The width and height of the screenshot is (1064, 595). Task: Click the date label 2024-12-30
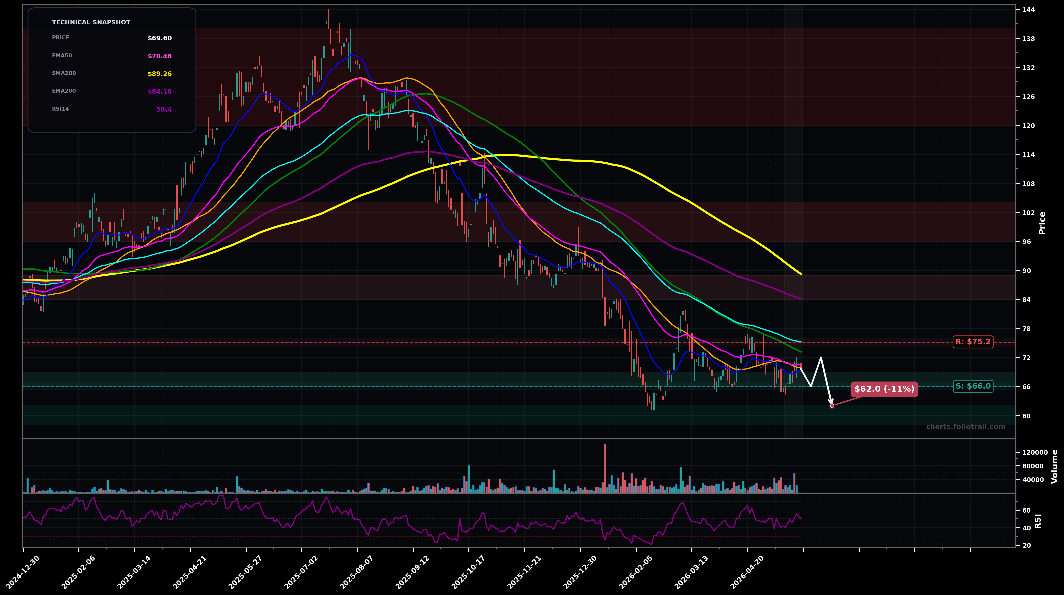coord(23,572)
